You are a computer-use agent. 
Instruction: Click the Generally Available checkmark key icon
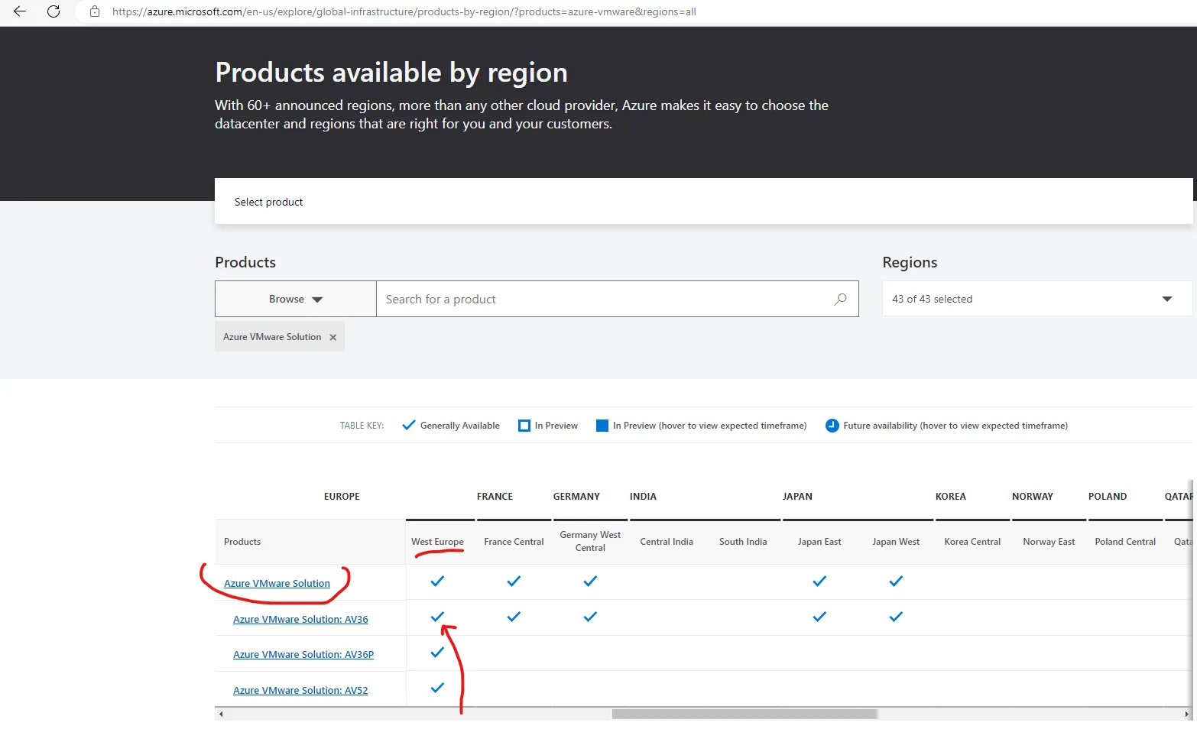(x=409, y=426)
